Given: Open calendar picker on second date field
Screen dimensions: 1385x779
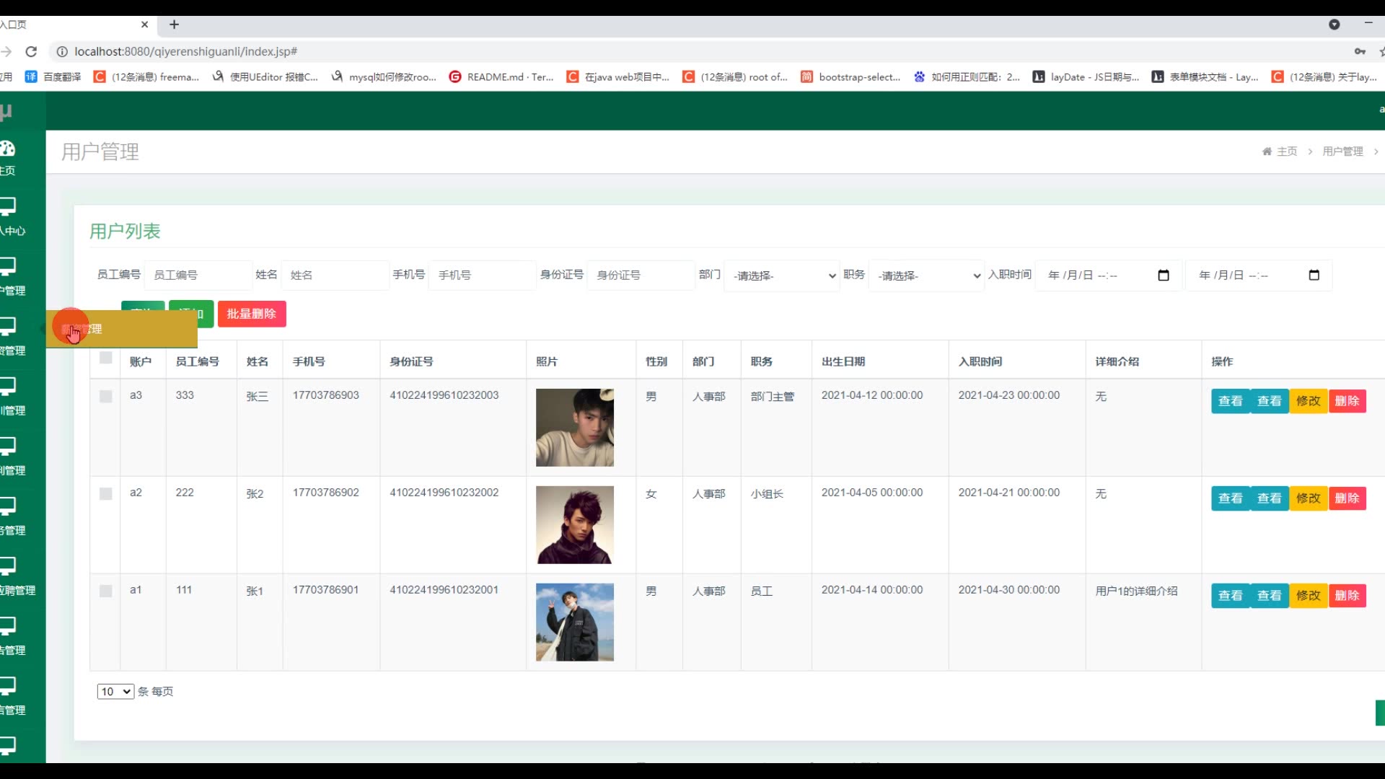Looking at the screenshot, I should coord(1314,276).
